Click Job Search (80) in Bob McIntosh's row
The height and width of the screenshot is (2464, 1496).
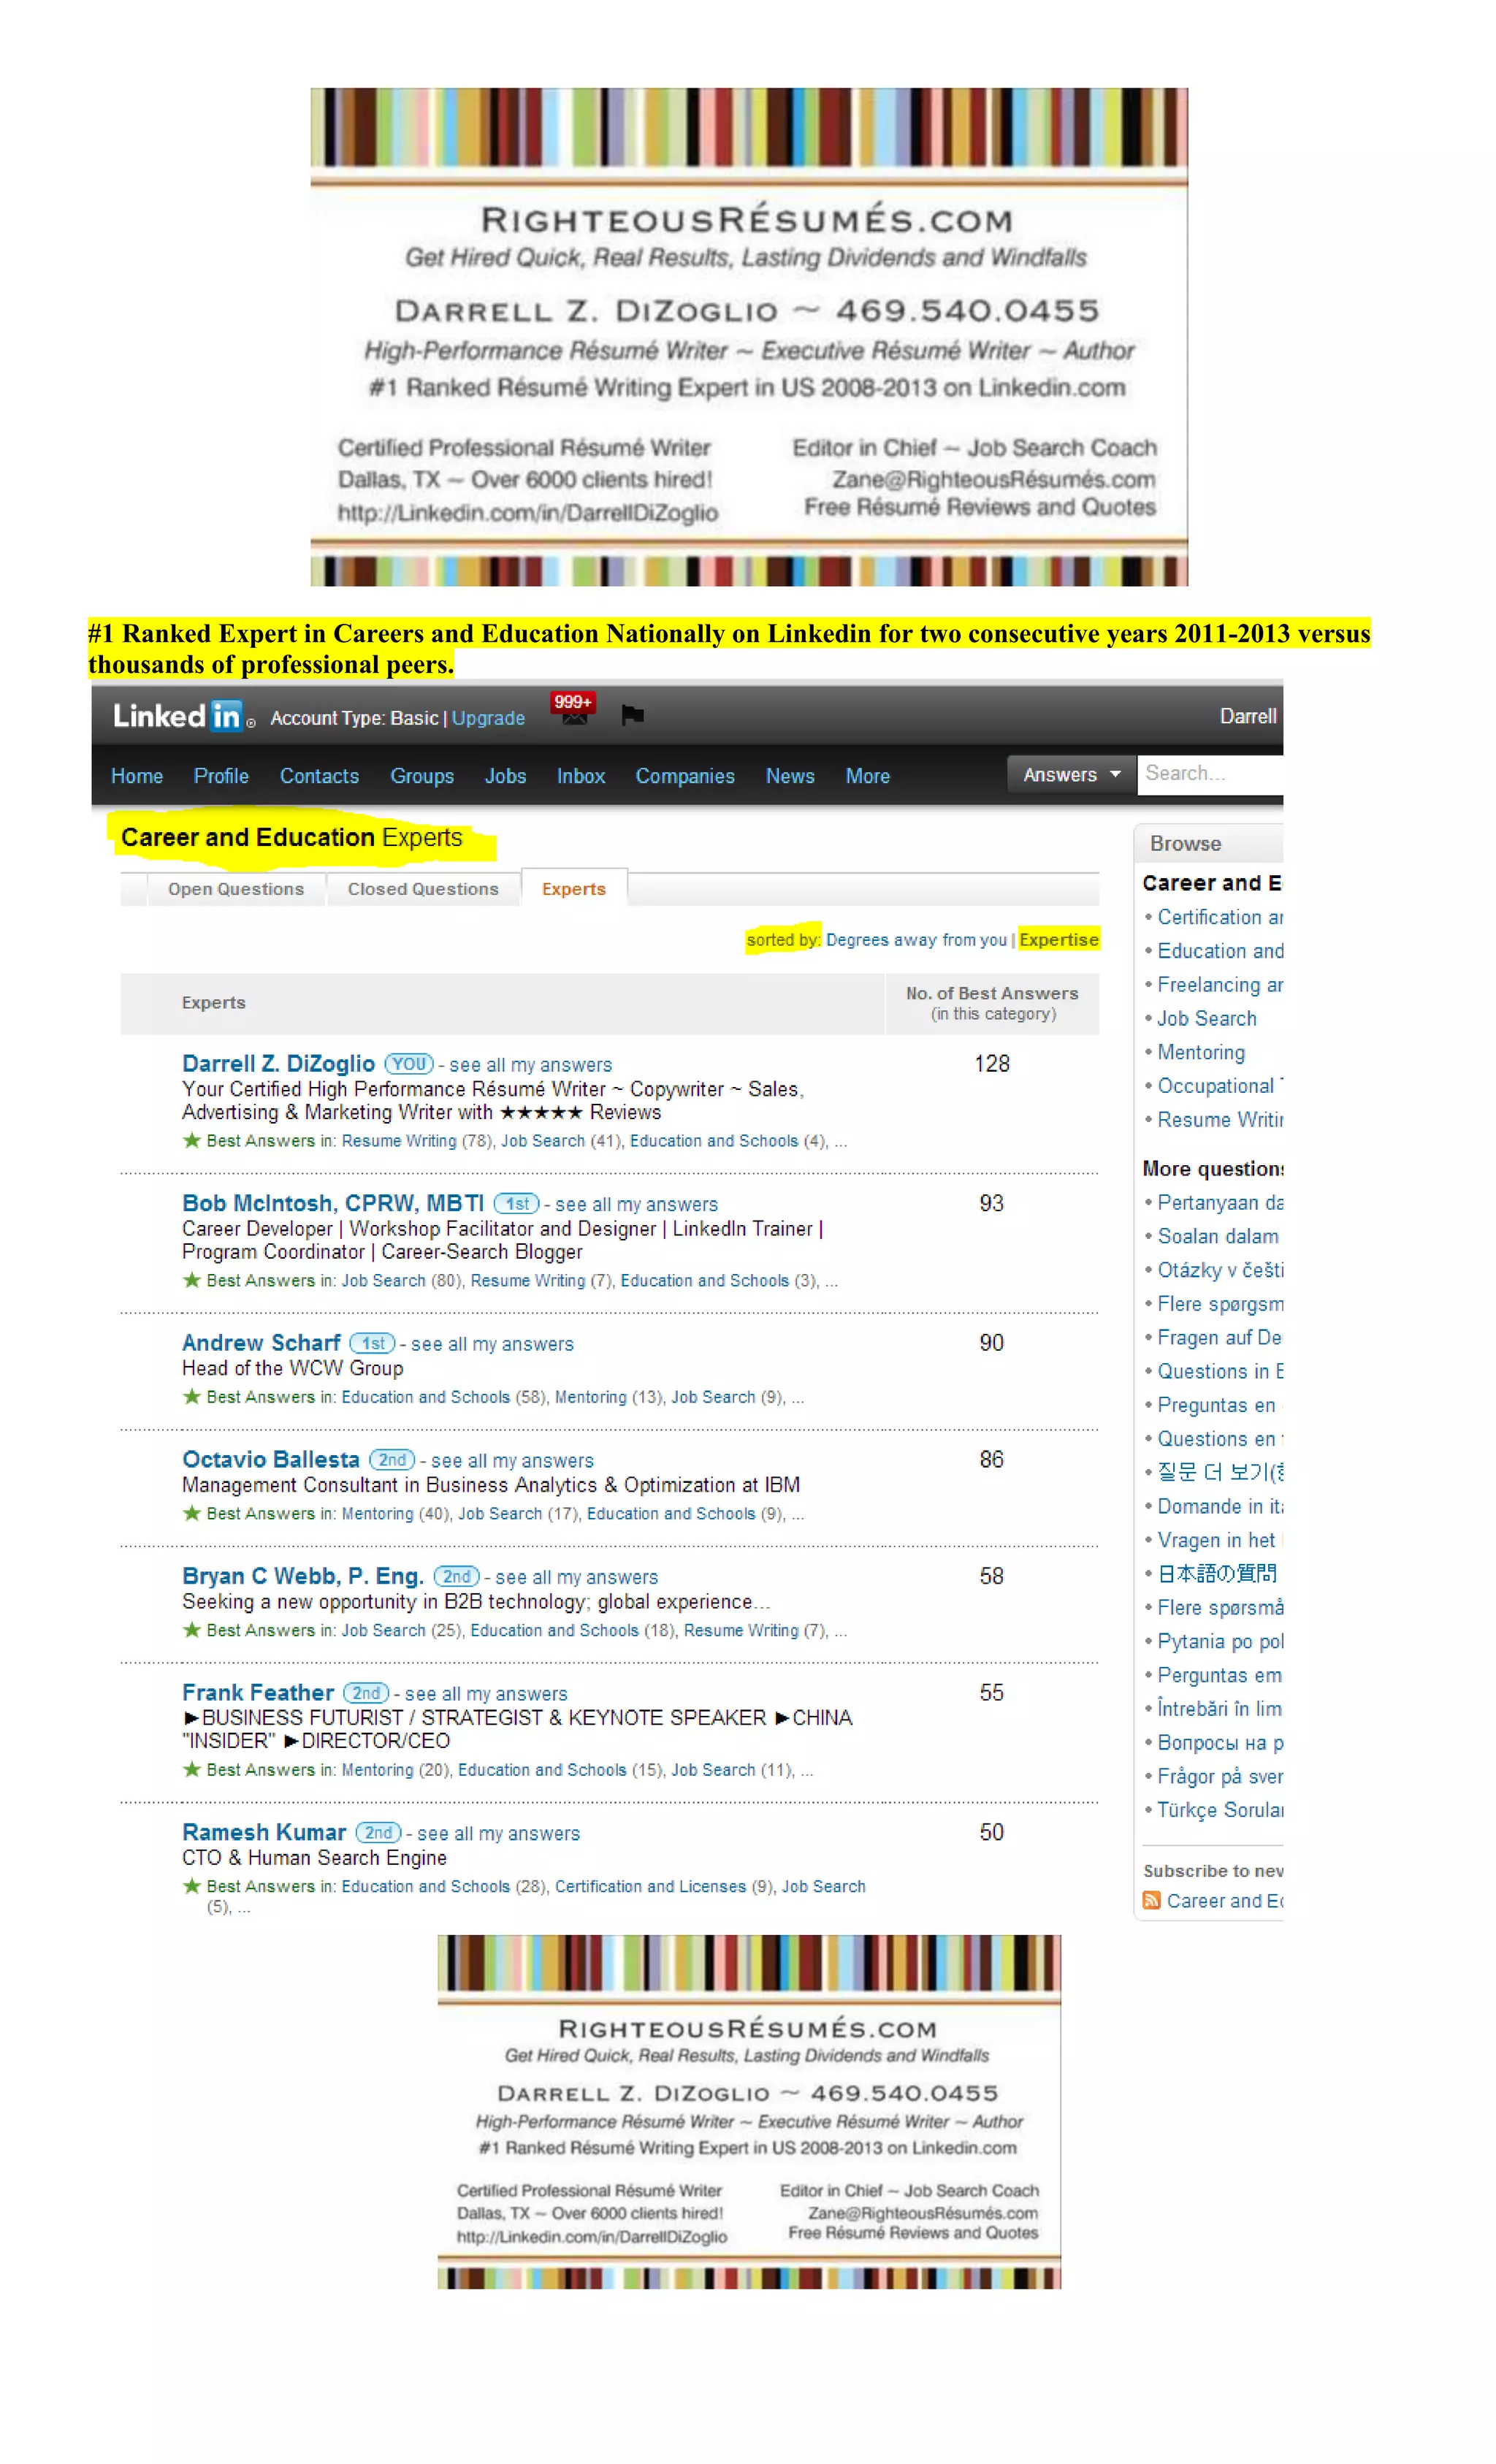pyautogui.click(x=402, y=1280)
